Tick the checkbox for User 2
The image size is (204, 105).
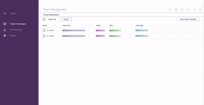click(44, 36)
